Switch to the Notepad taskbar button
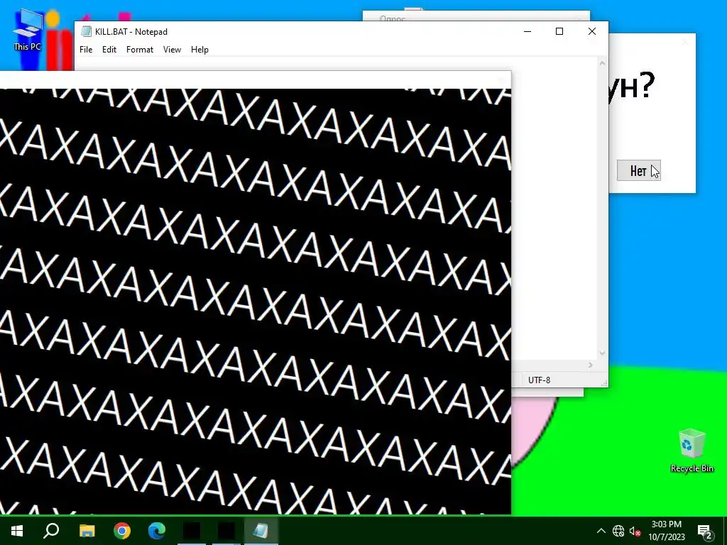The width and height of the screenshot is (727, 545). (x=261, y=531)
